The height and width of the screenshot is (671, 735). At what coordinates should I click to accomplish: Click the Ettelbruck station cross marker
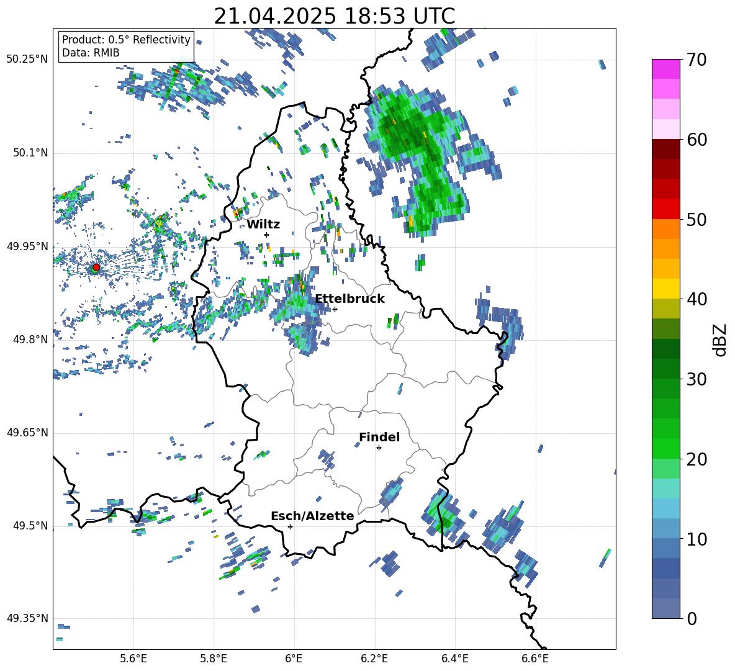click(x=335, y=309)
